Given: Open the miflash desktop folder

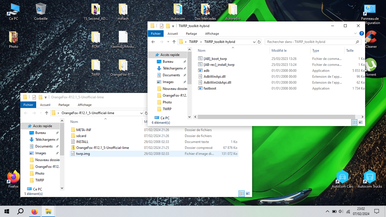Looking at the screenshot, I should click(x=123, y=12).
